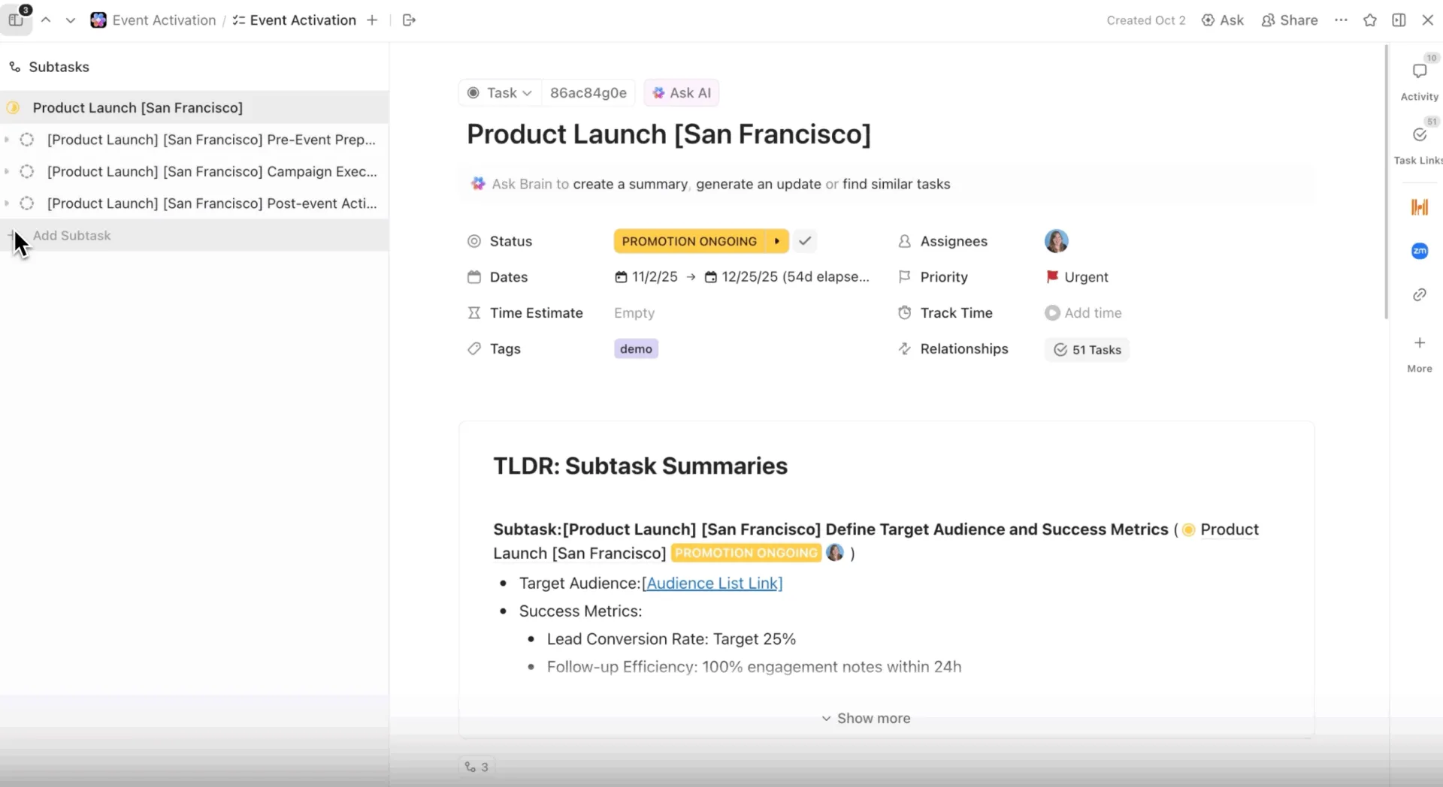The width and height of the screenshot is (1443, 787).
Task: Change the Urgent priority flag
Action: 1077,277
